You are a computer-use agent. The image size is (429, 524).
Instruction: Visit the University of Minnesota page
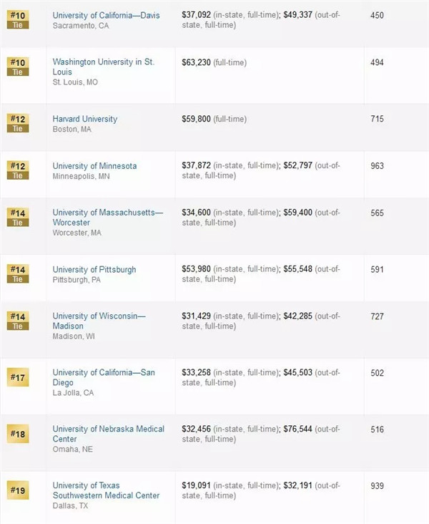pyautogui.click(x=94, y=166)
